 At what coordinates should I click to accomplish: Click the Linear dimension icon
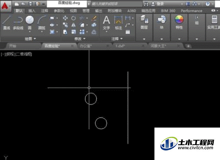coord(128,18)
